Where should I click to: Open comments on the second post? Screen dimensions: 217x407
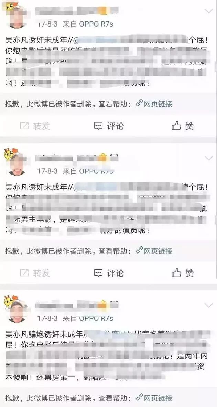109,273
